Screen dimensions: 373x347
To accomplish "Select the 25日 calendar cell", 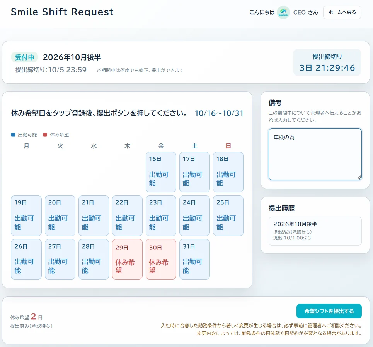I will pos(228,216).
